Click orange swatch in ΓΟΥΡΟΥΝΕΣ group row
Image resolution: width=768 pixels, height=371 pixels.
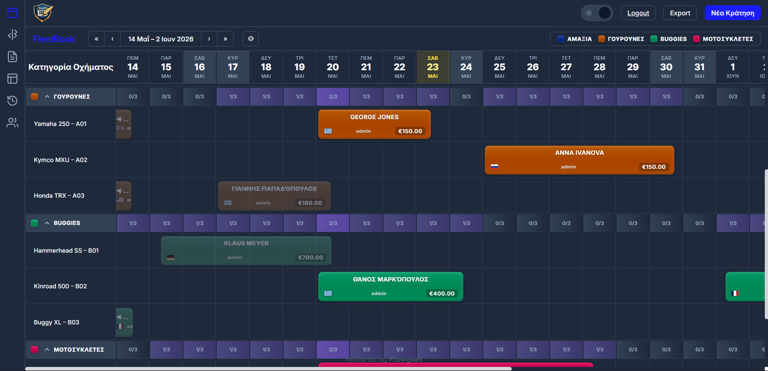35,97
